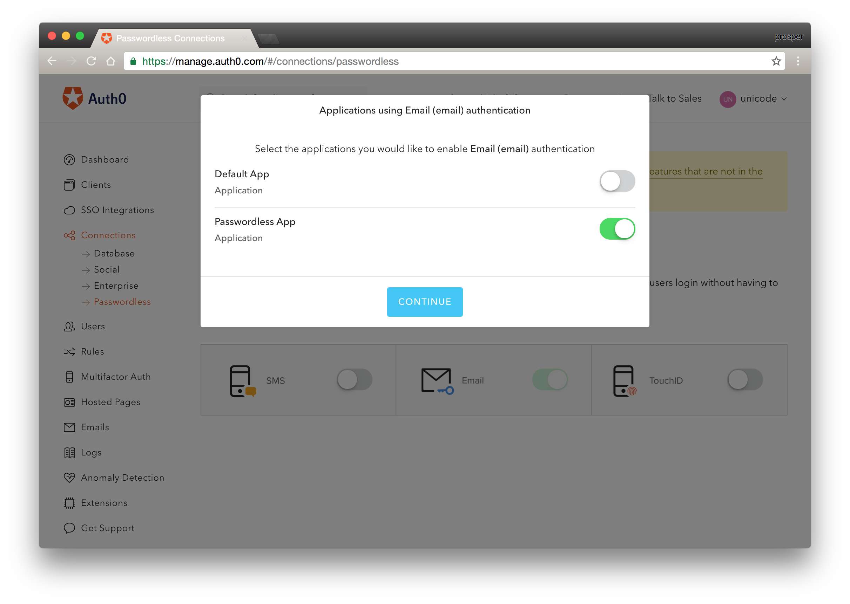Click the Dashboard icon in sidebar
Screen dimensions: 850x604
pyautogui.click(x=70, y=159)
